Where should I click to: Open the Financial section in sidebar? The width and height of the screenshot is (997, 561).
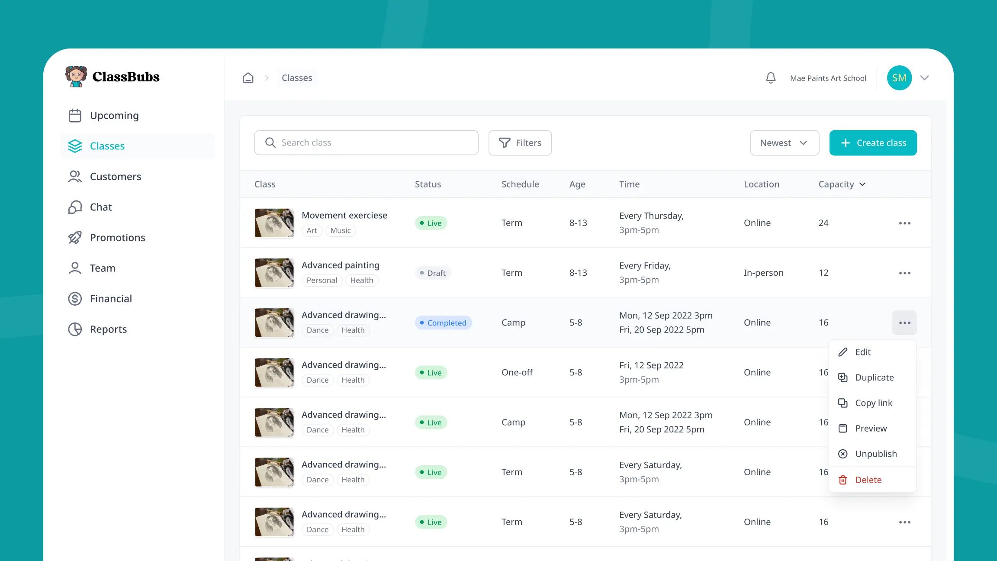click(x=110, y=299)
